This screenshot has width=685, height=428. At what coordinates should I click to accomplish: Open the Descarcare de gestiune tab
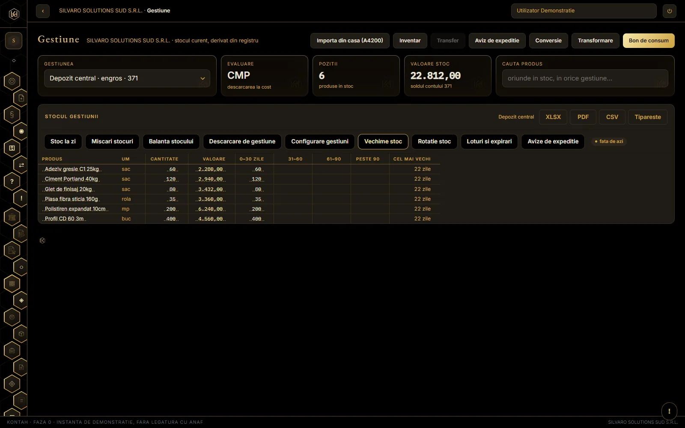pyautogui.click(x=242, y=142)
